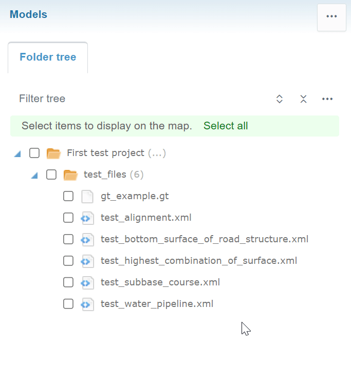This screenshot has width=351, height=366.
Task: Open the Models panel more options menu
Action: coord(331,17)
